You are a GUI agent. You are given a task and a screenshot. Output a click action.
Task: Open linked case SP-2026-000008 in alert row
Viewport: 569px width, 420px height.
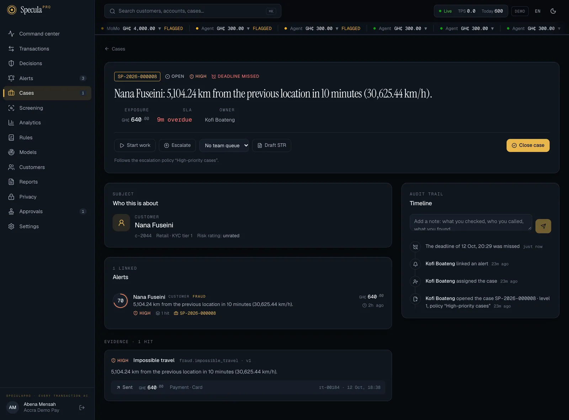point(195,313)
